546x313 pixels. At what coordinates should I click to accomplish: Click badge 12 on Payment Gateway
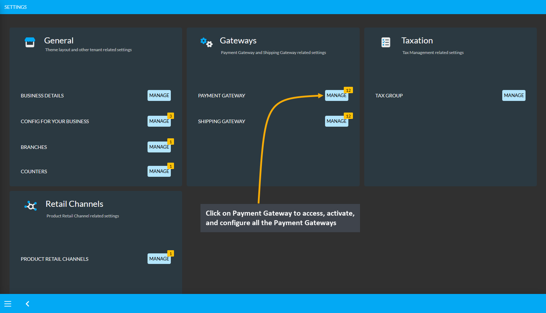[348, 90]
